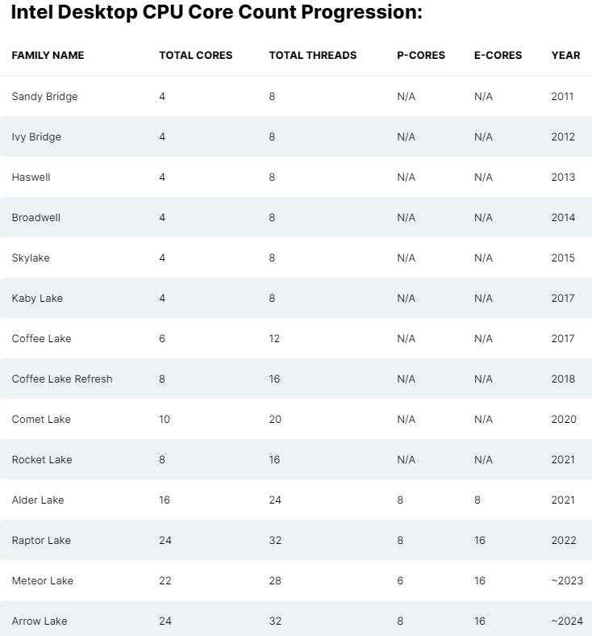Click the Intel Desktop CPU Core Count heading

click(x=216, y=14)
